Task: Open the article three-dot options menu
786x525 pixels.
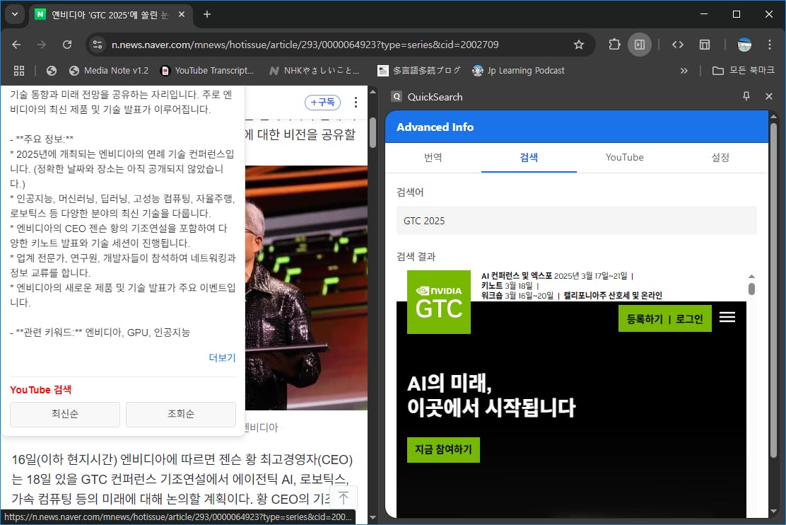Action: point(356,103)
